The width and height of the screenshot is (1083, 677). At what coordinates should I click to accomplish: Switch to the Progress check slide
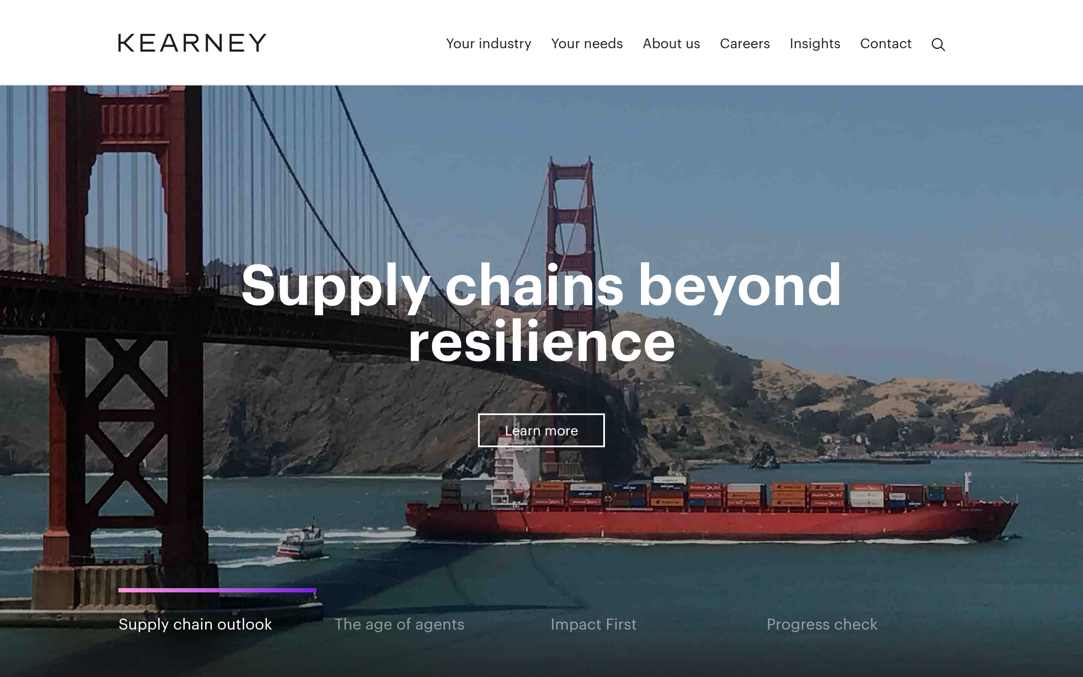822,624
